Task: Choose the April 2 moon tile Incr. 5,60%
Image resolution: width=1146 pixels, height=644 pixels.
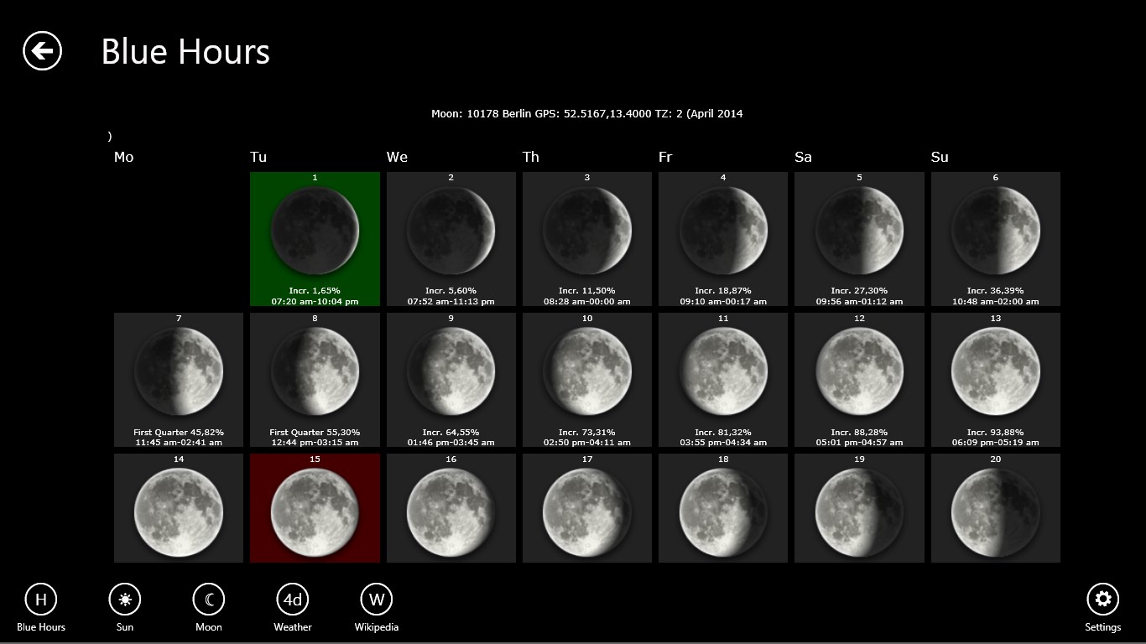Action: (x=451, y=239)
